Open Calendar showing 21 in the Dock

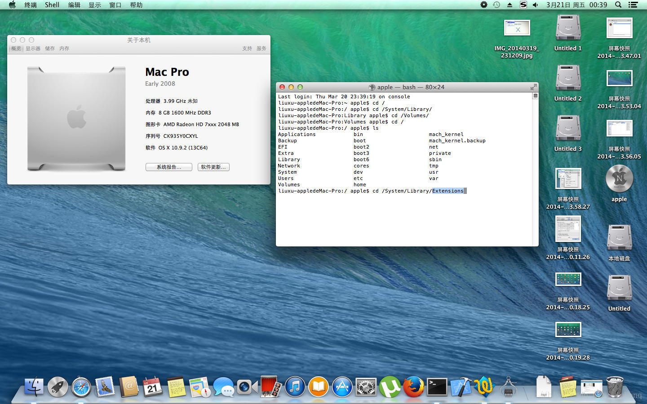pyautogui.click(x=152, y=386)
